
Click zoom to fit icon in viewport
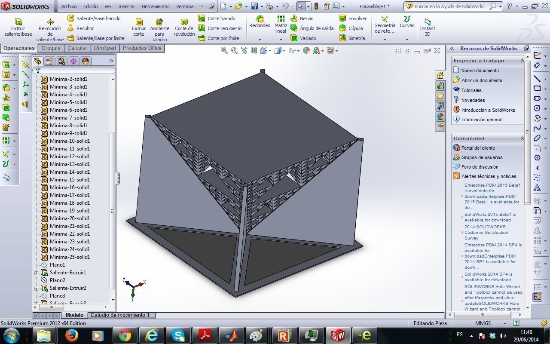(x=224, y=50)
